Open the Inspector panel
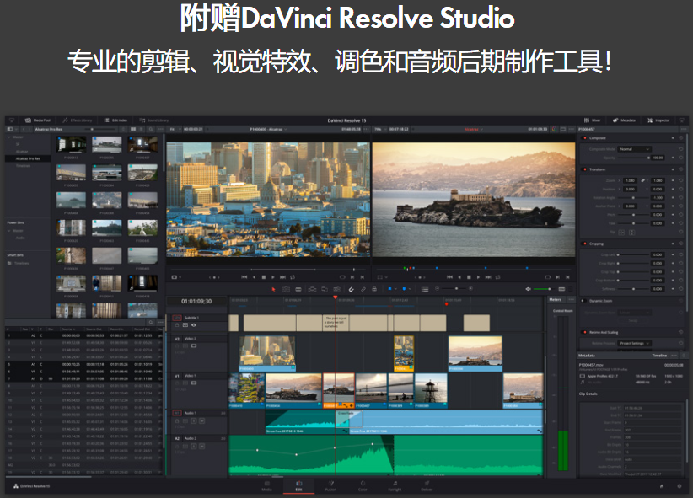The height and width of the screenshot is (498, 693). point(658,120)
